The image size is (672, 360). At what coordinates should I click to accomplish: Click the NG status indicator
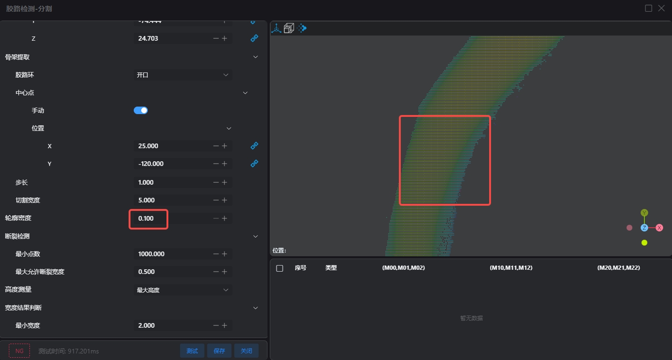tap(19, 351)
